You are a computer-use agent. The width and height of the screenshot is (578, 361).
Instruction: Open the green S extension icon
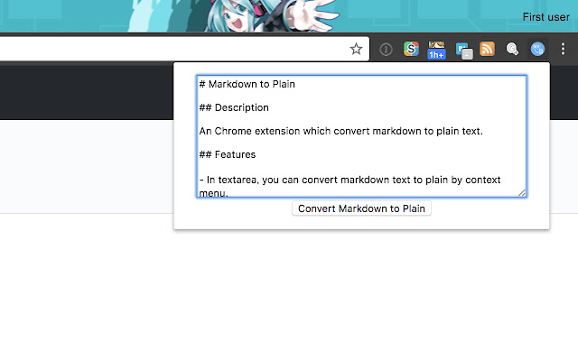pos(411,49)
